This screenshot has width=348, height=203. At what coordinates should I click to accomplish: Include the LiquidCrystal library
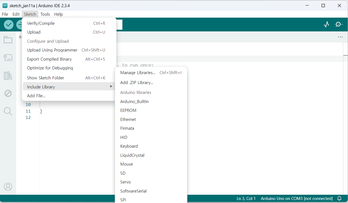pyautogui.click(x=151, y=155)
